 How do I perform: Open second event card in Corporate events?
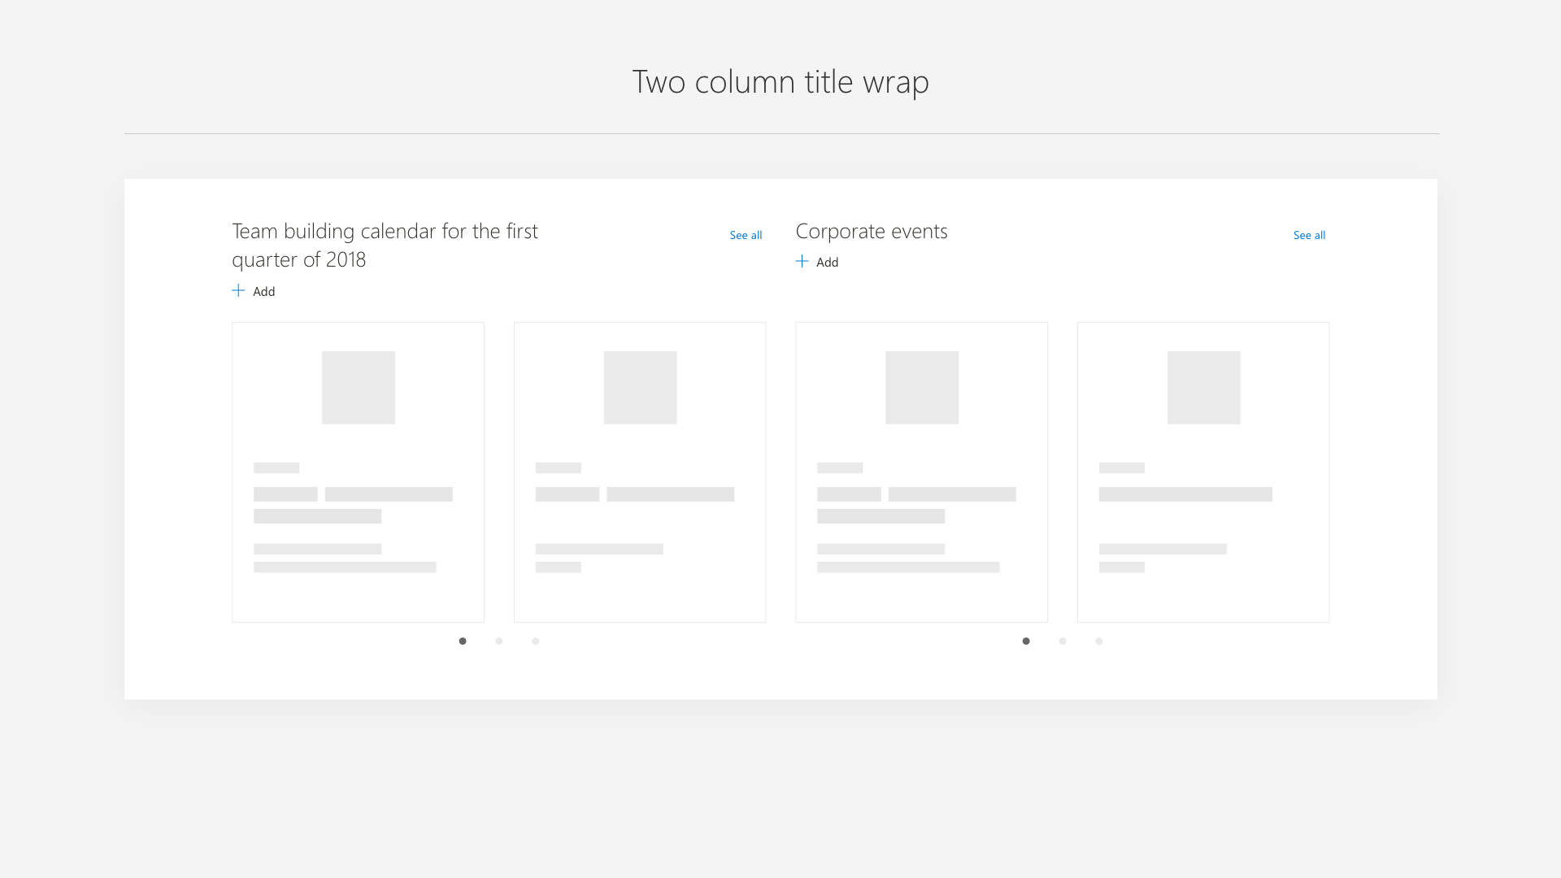click(1203, 472)
